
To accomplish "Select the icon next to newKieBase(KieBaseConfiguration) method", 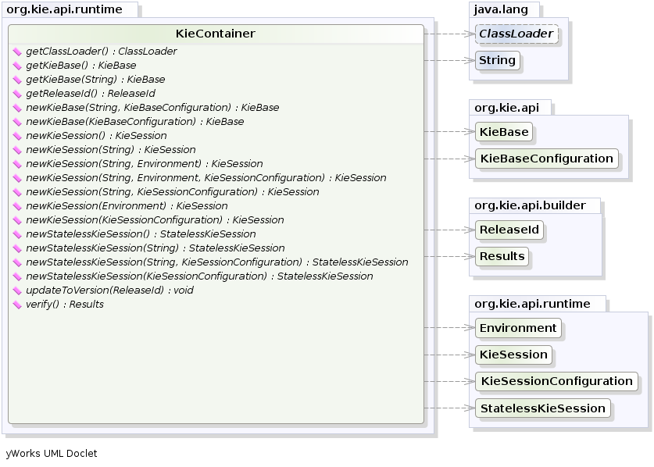I will (19, 121).
